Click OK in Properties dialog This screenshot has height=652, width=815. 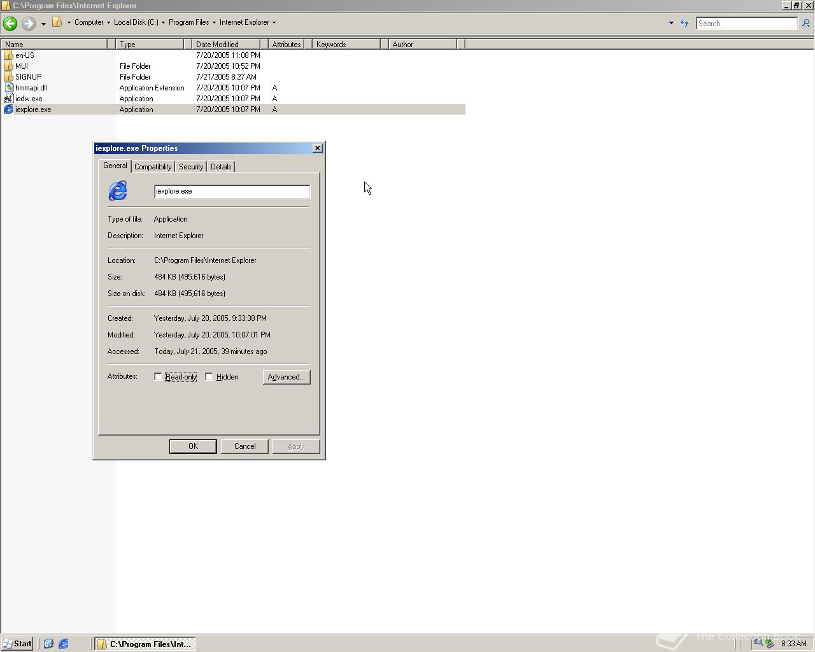tap(193, 446)
